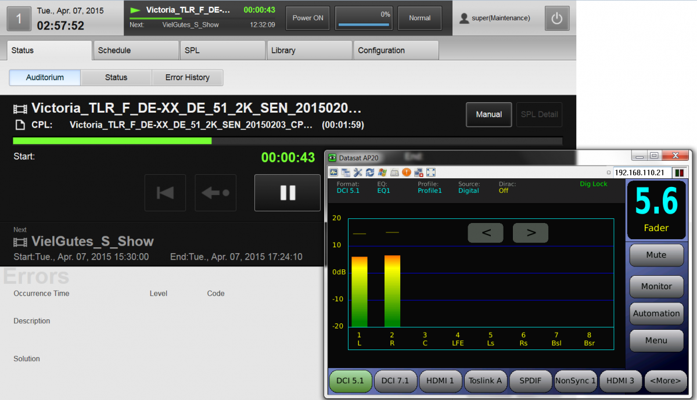Viewport: 697px width, 400px height.
Task: Click the blue refresh arrows icon
Action: pos(369,172)
